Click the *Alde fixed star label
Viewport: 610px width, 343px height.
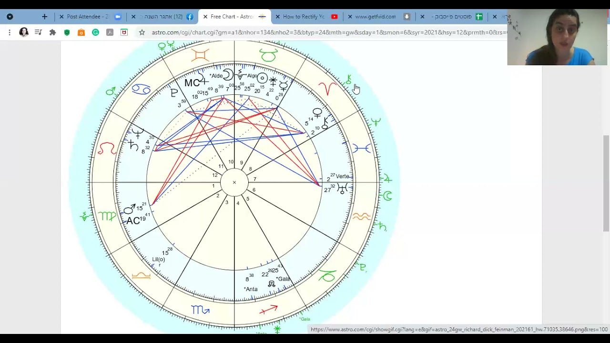tap(216, 76)
